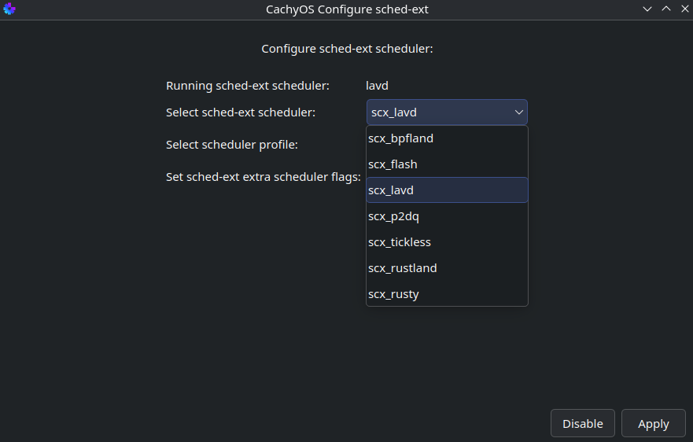Apply the scheduler configuration
693x442 pixels.
click(x=653, y=424)
